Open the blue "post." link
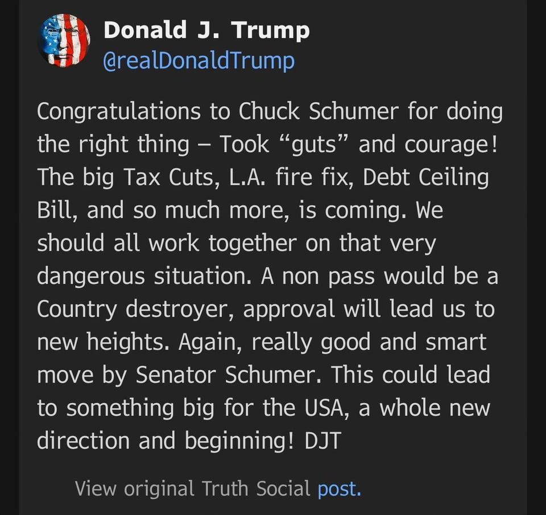The image size is (546, 515). pyautogui.click(x=339, y=488)
